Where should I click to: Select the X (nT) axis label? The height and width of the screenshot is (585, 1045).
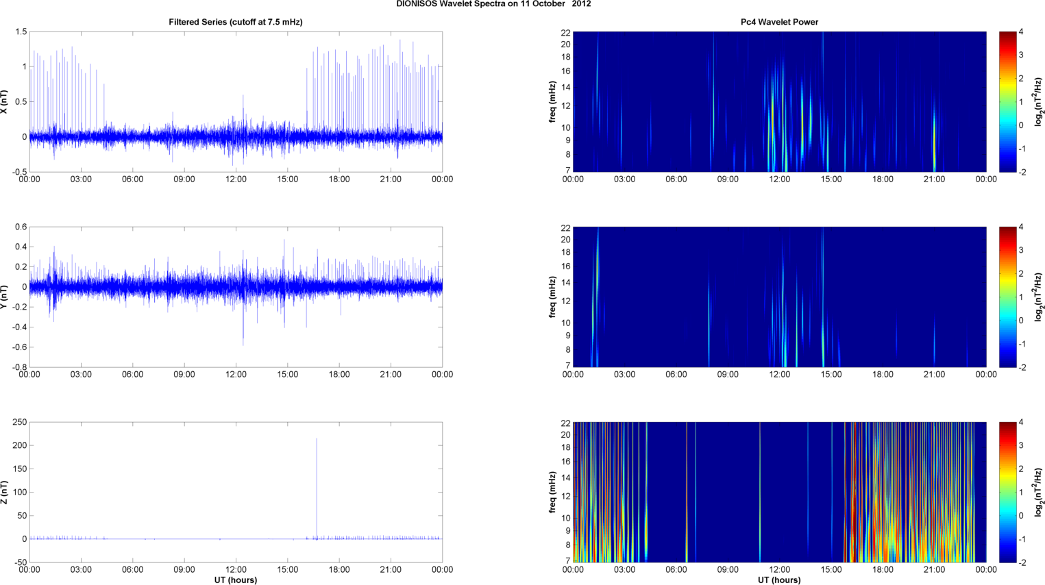pyautogui.click(x=5, y=102)
